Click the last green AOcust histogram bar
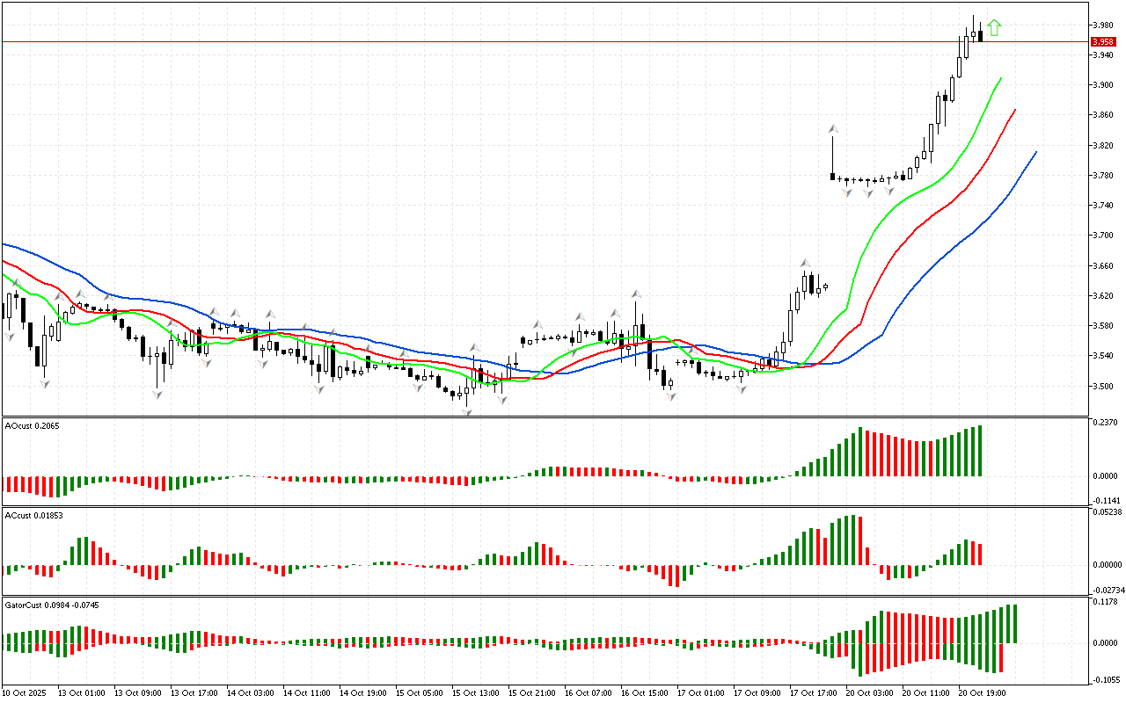 pos(979,451)
